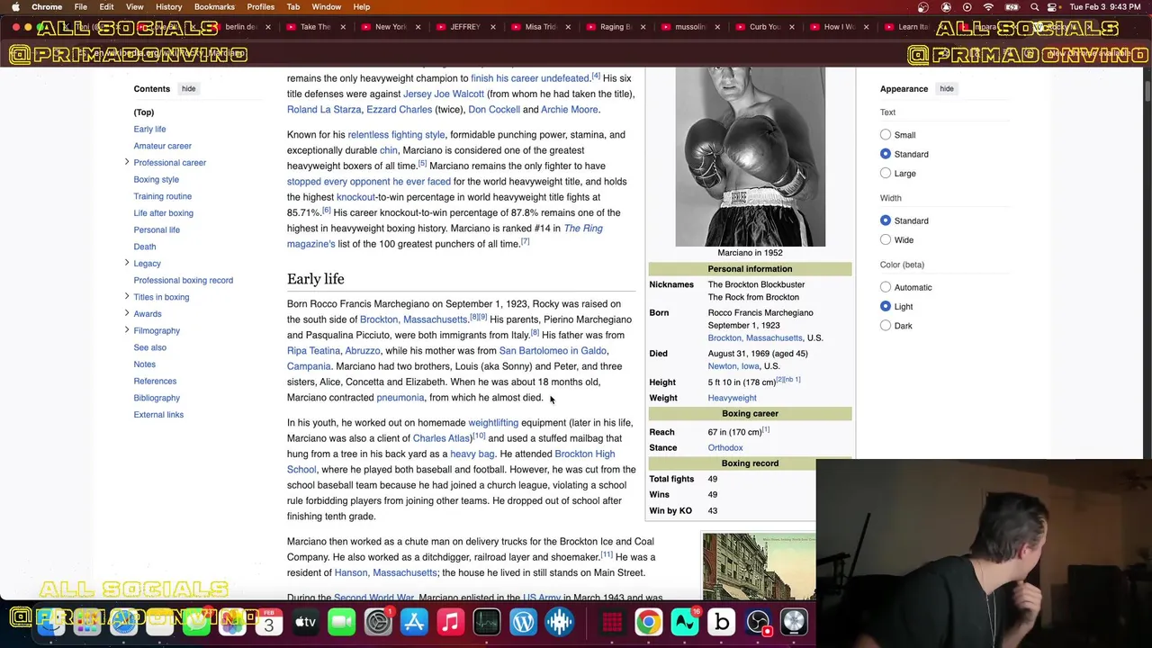1152x648 pixels.
Task: Open the Bookmarks menu
Action: click(x=214, y=7)
